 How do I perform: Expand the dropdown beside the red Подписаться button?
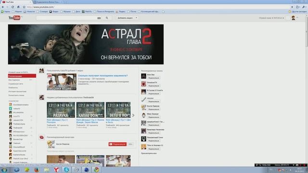130,144
